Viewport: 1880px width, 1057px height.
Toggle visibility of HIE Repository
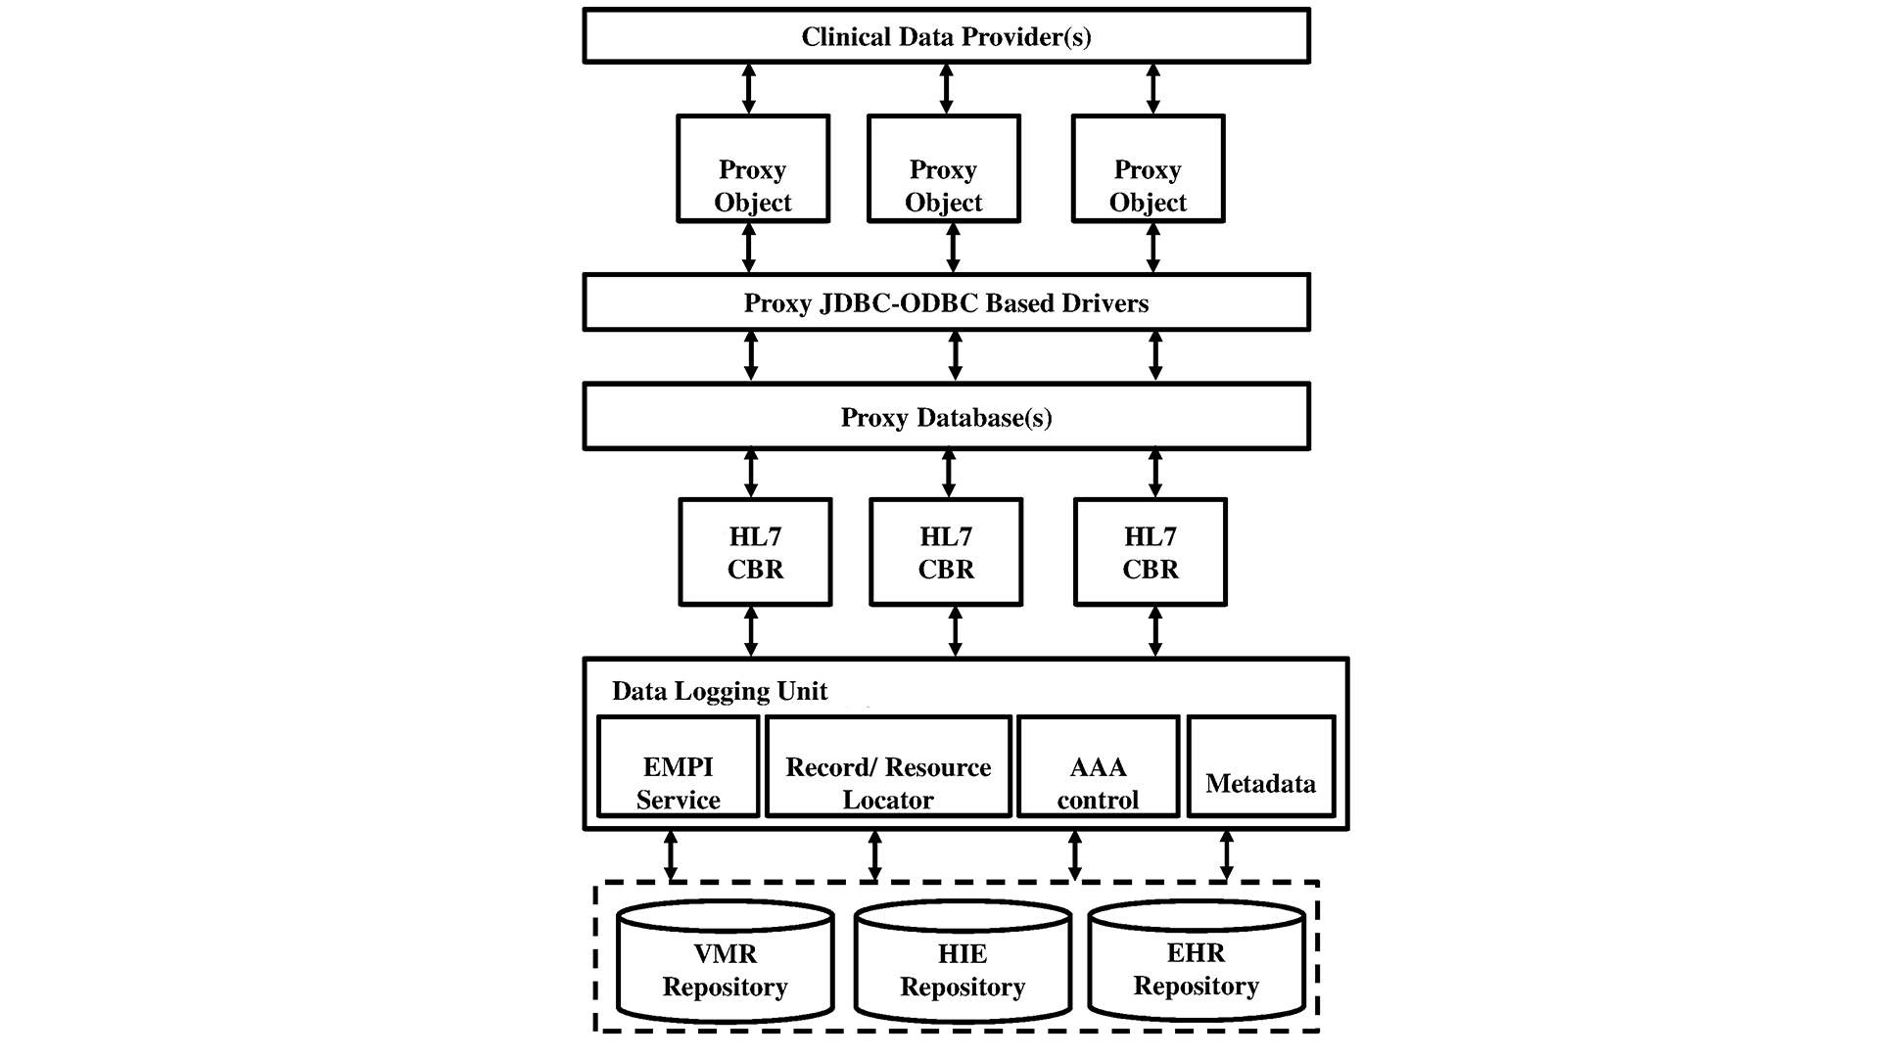coord(940,971)
